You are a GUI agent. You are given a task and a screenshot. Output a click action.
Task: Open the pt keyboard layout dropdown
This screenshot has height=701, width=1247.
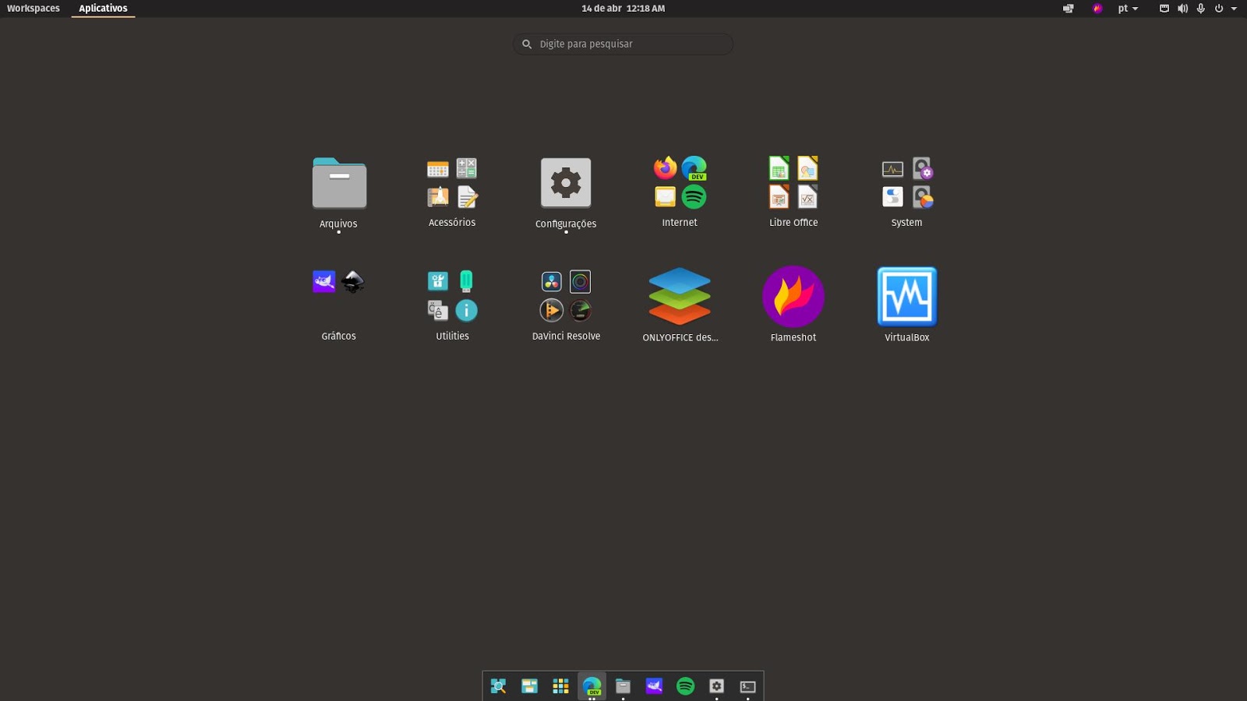click(1128, 9)
